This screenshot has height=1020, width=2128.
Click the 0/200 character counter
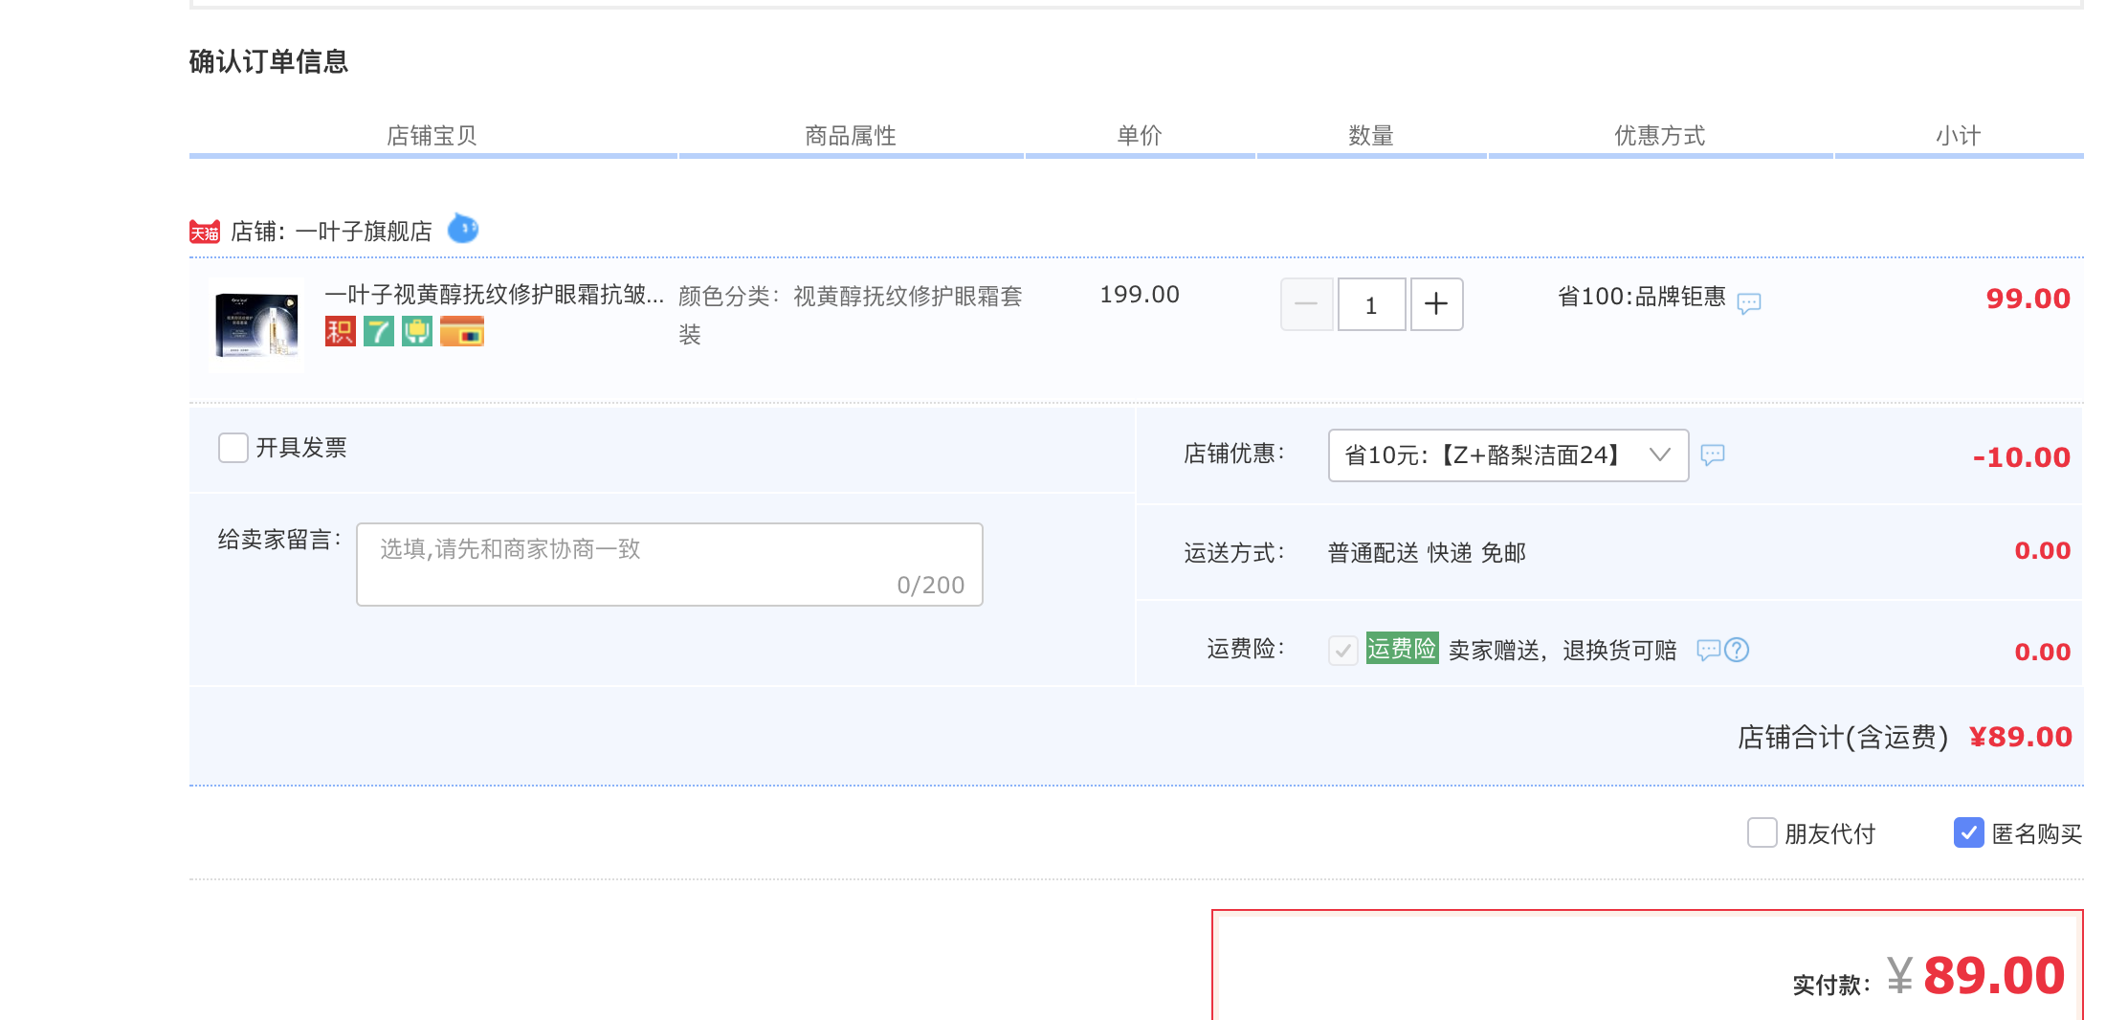click(931, 586)
